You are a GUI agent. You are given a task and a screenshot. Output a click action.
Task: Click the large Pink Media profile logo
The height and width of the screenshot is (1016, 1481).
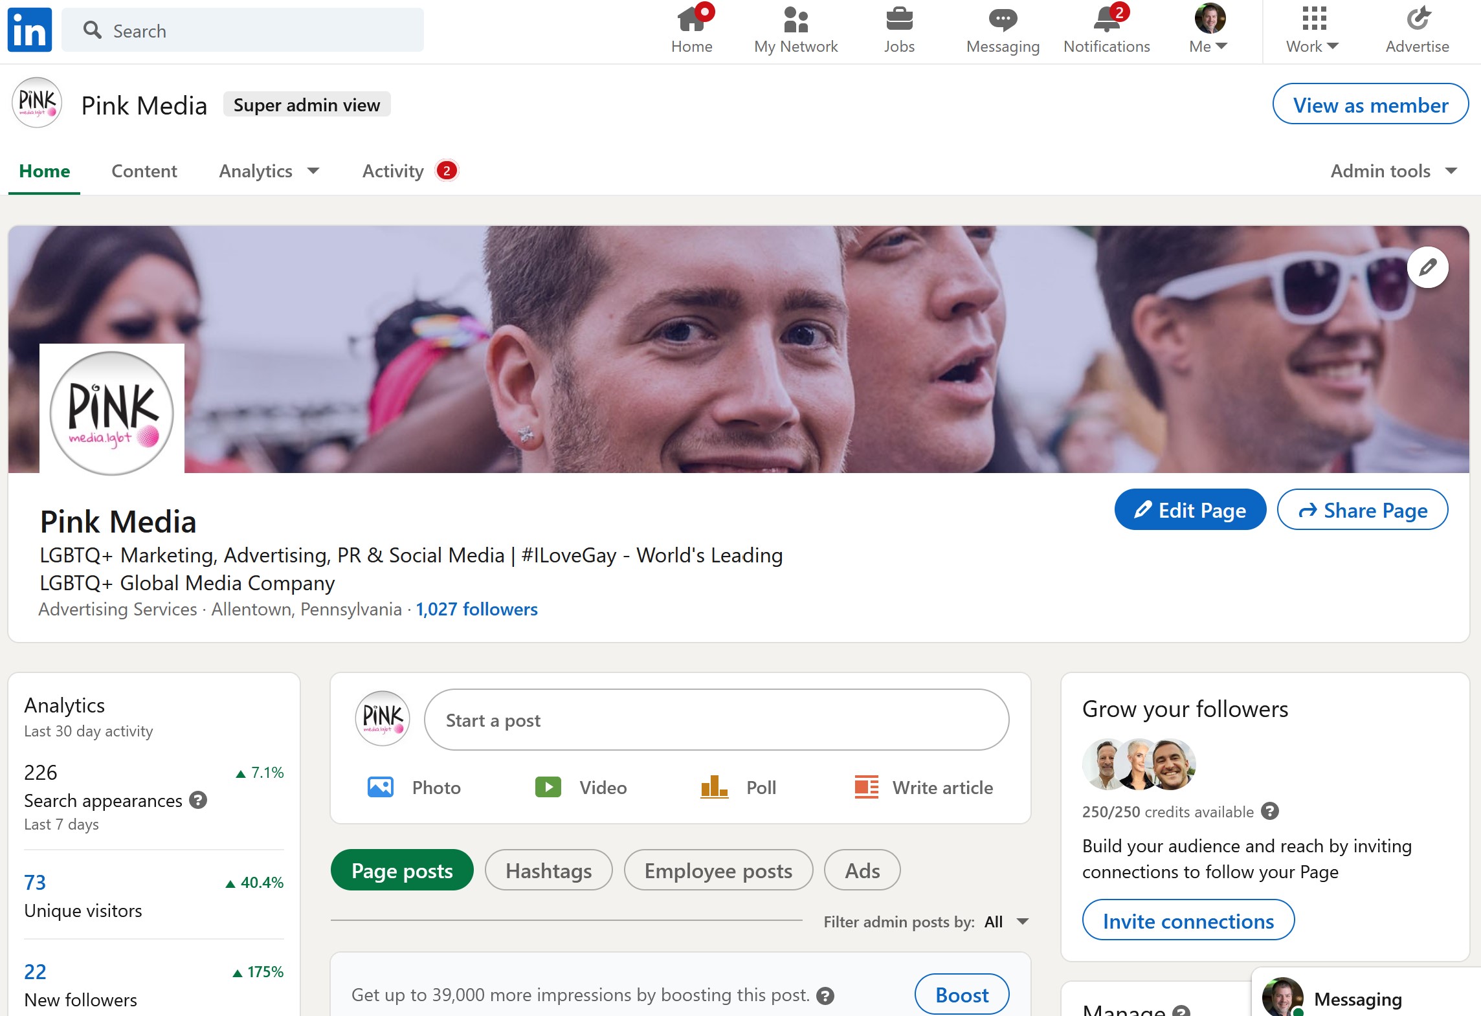(112, 414)
